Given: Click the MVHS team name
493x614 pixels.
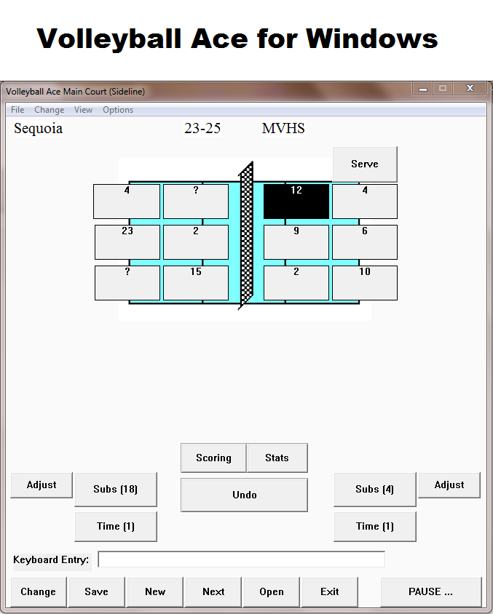Looking at the screenshot, I should point(283,129).
